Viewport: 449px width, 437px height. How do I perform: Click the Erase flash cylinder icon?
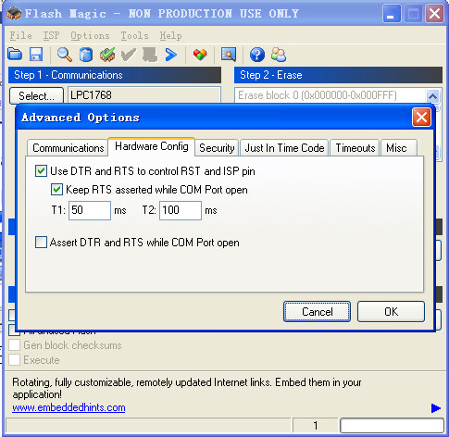(86, 55)
